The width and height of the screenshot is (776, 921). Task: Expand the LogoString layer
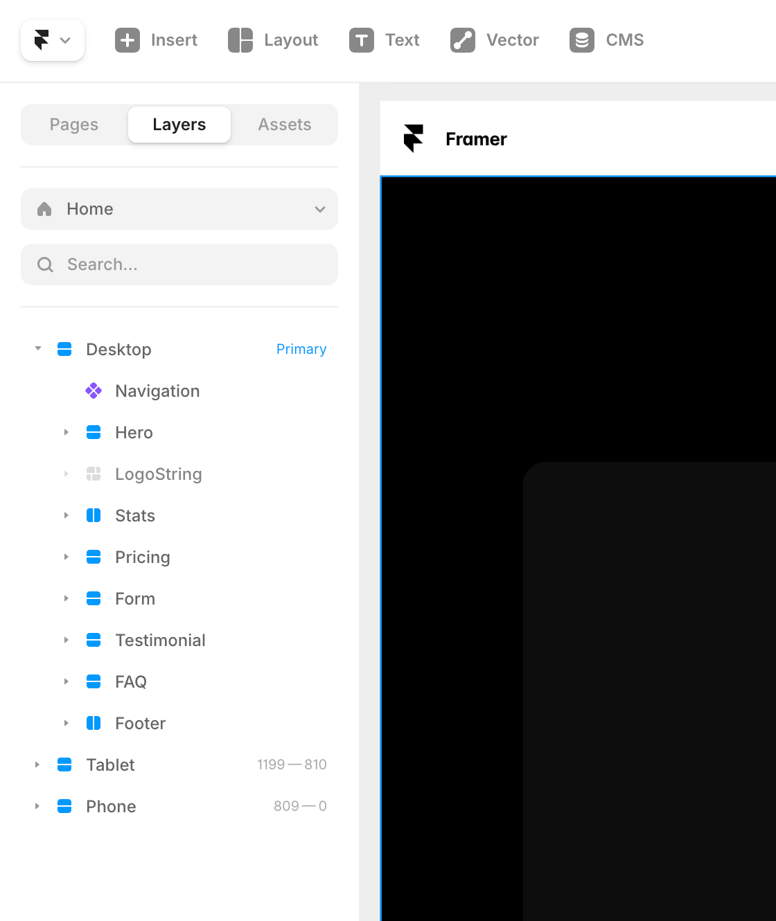click(x=67, y=474)
